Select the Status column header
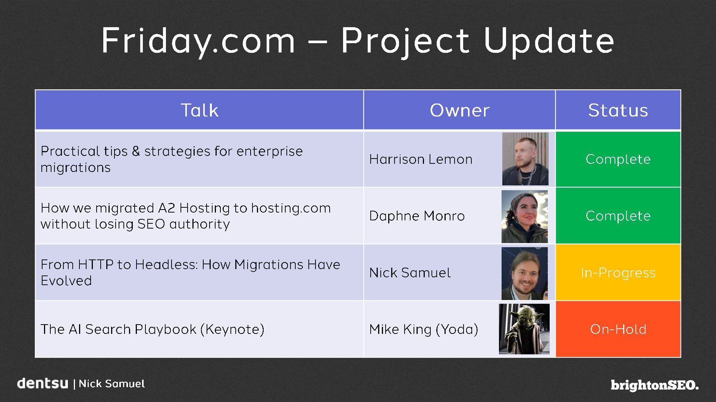The height and width of the screenshot is (402, 716). coord(618,110)
